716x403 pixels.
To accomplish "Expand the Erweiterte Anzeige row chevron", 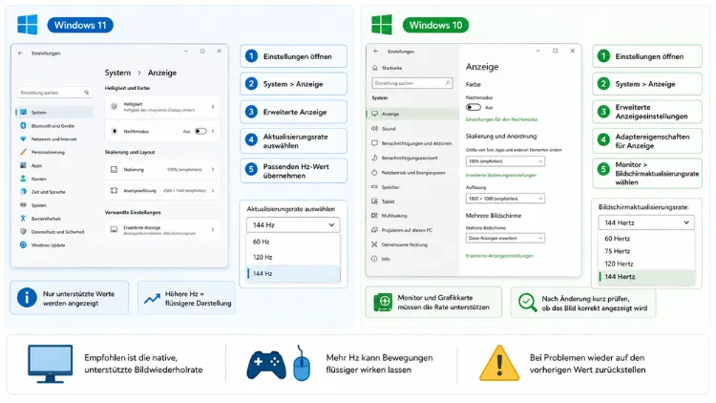I will pos(213,230).
